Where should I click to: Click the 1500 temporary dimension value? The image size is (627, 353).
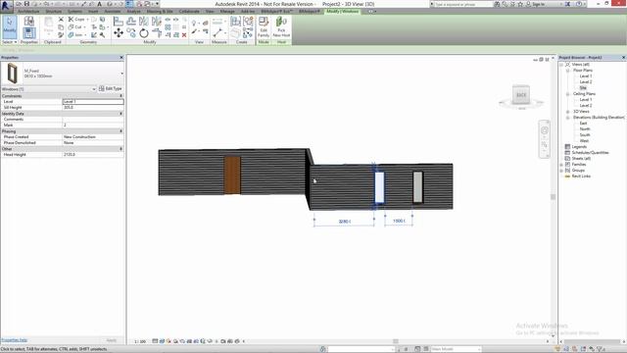[399, 221]
